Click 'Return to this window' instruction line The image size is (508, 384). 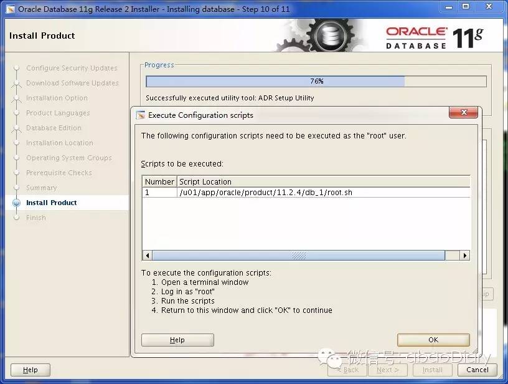pos(247,310)
